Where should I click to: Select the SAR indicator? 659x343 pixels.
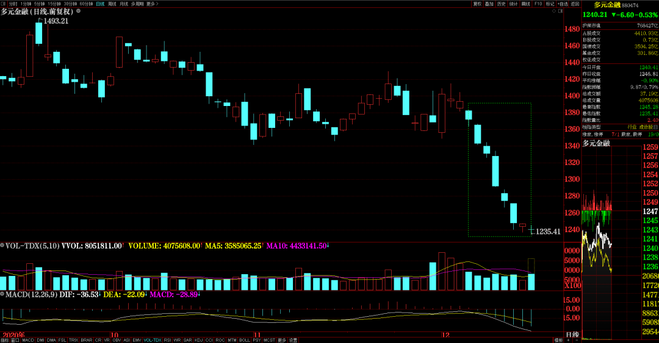[187, 340]
